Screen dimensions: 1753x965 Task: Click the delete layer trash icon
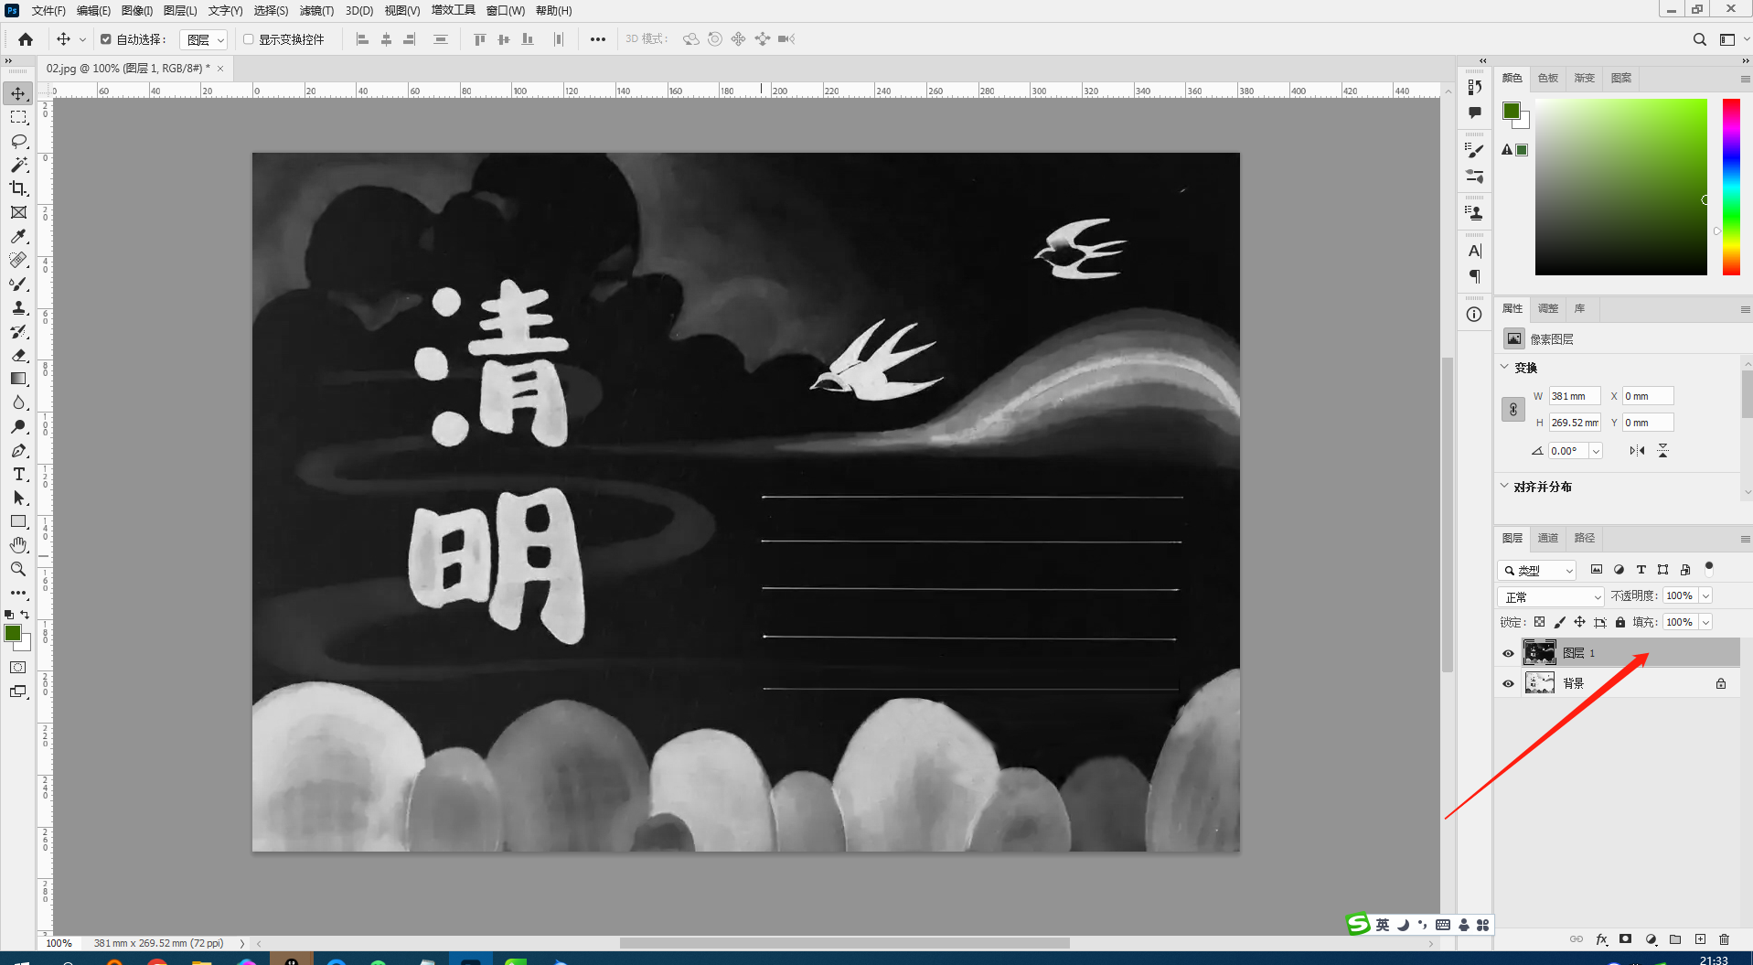pos(1725,939)
